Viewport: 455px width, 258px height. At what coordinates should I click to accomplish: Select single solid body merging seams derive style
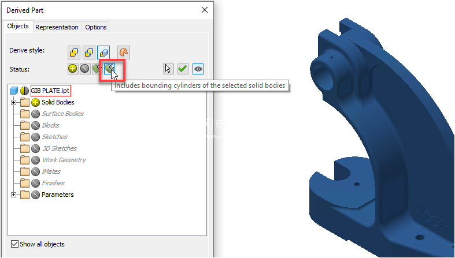(x=74, y=53)
